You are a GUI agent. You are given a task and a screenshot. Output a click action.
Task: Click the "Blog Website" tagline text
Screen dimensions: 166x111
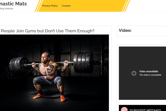point(7,9)
